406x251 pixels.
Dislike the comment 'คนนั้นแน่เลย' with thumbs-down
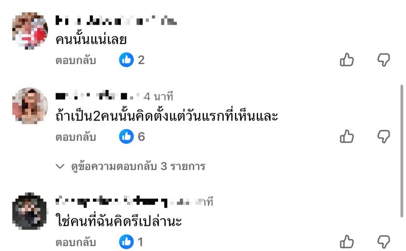click(383, 60)
